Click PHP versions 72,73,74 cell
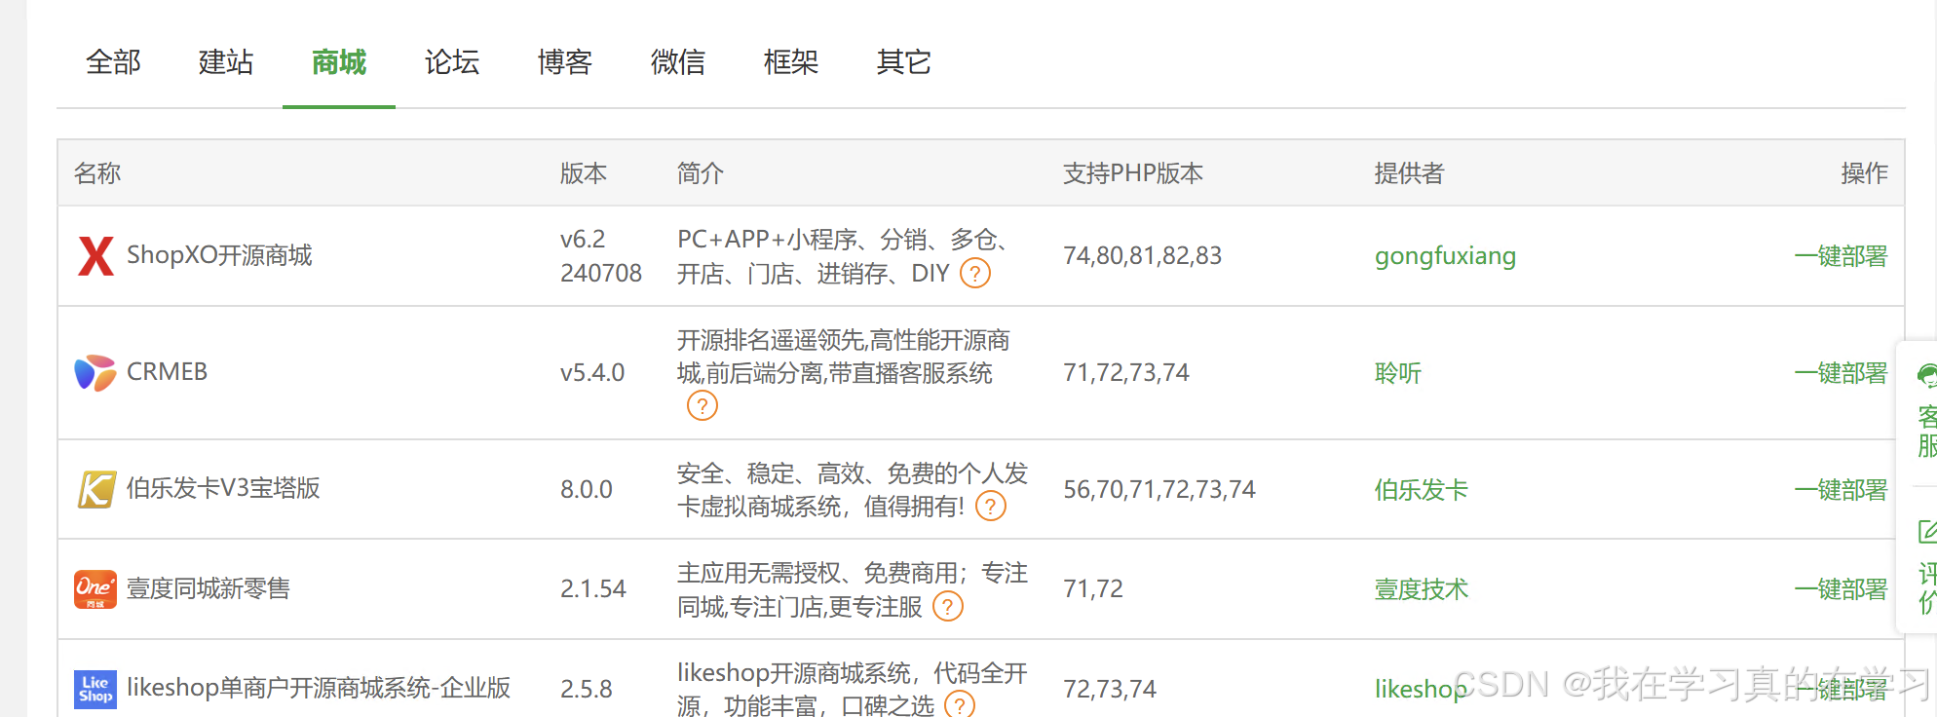This screenshot has width=1937, height=717. click(1110, 690)
